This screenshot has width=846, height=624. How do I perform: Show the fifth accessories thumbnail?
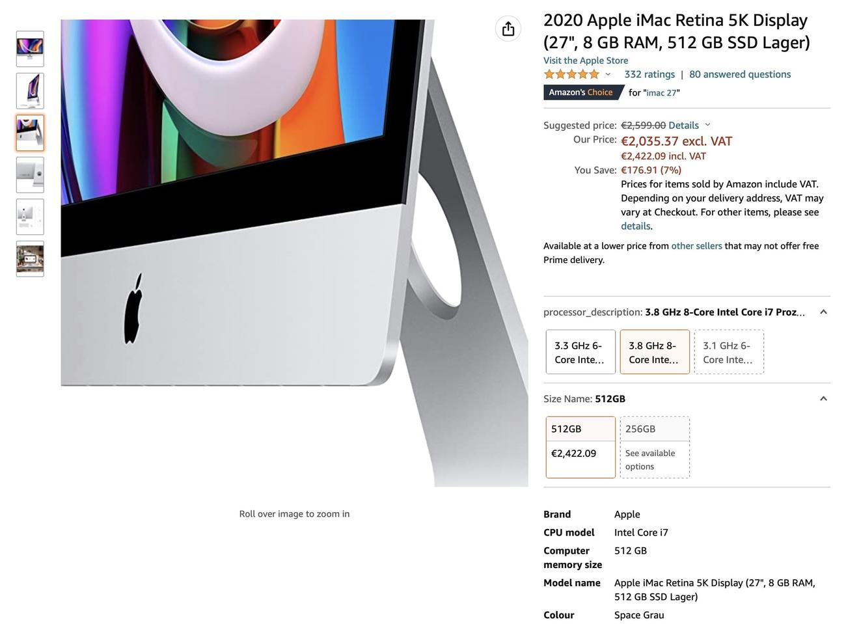30,217
